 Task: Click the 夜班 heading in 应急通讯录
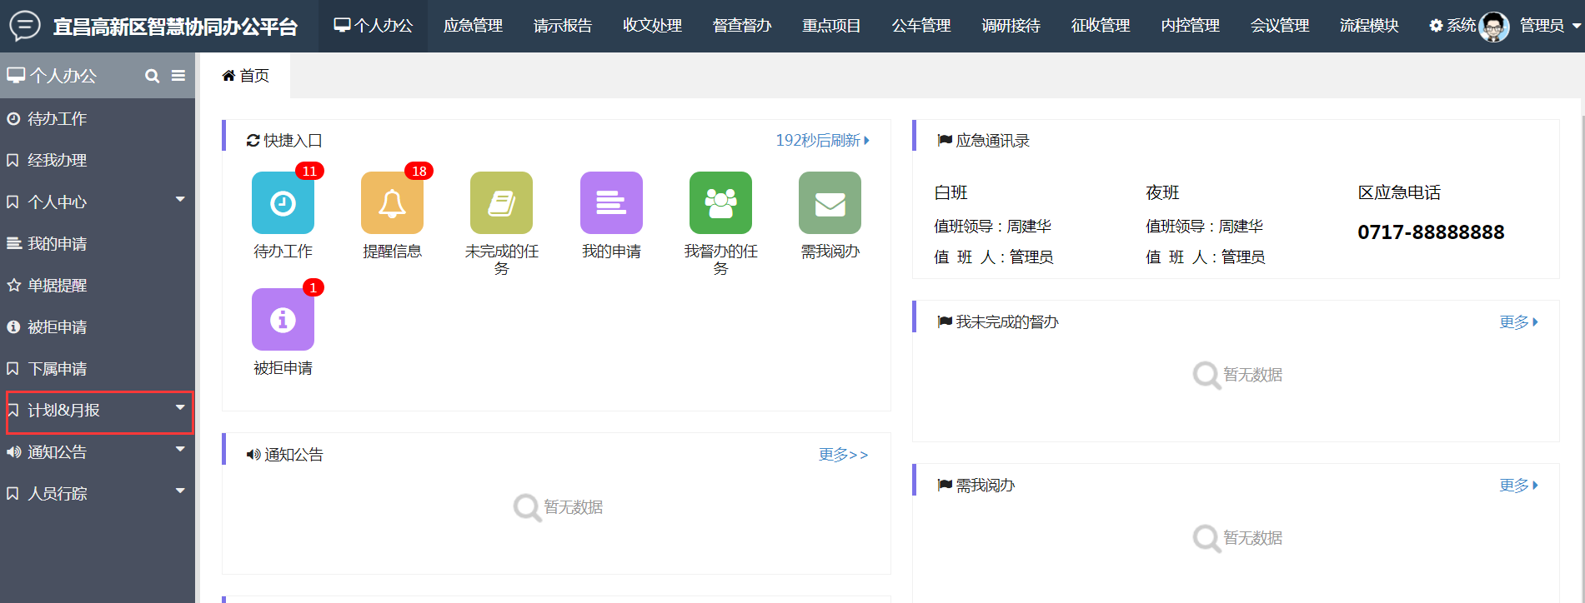(1162, 192)
